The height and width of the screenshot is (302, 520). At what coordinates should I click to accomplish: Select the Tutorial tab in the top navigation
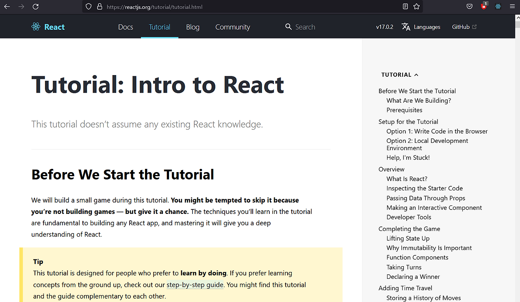pyautogui.click(x=160, y=27)
